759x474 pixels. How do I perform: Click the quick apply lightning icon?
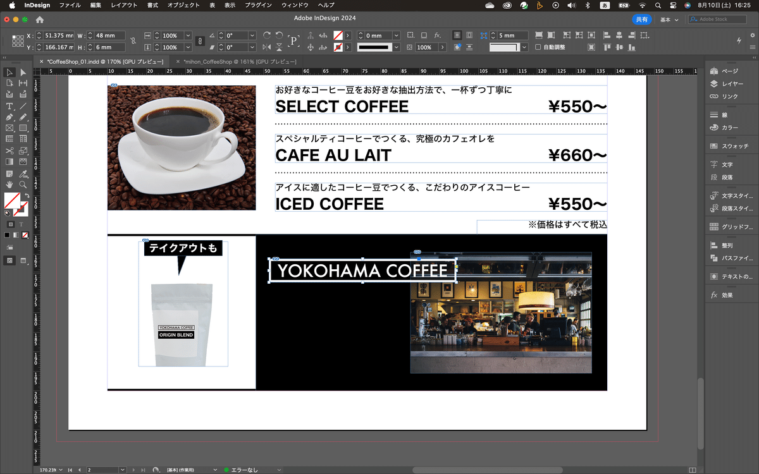[x=739, y=40]
